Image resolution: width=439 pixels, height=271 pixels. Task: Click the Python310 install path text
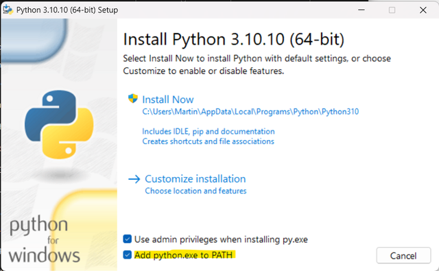(250, 112)
